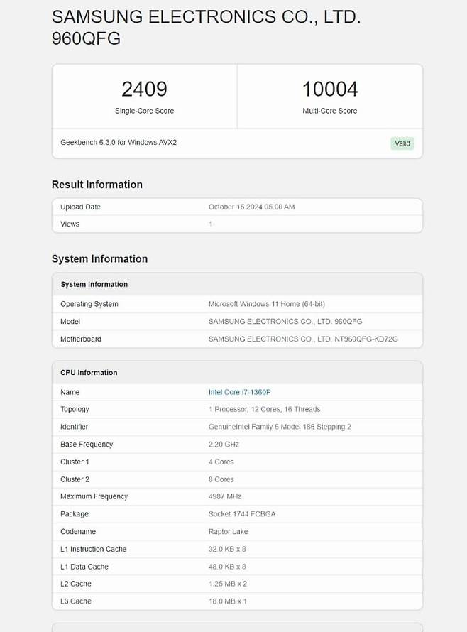The width and height of the screenshot is (467, 632).
Task: Select the 1.25 MB x 2 value
Action: (x=228, y=584)
